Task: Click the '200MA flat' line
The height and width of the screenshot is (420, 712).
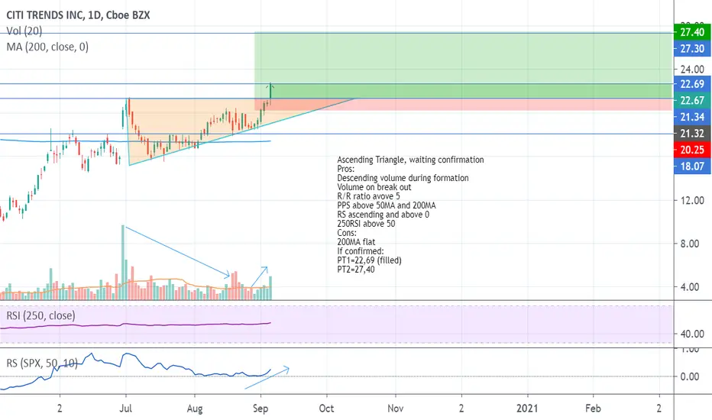Action: tap(356, 242)
